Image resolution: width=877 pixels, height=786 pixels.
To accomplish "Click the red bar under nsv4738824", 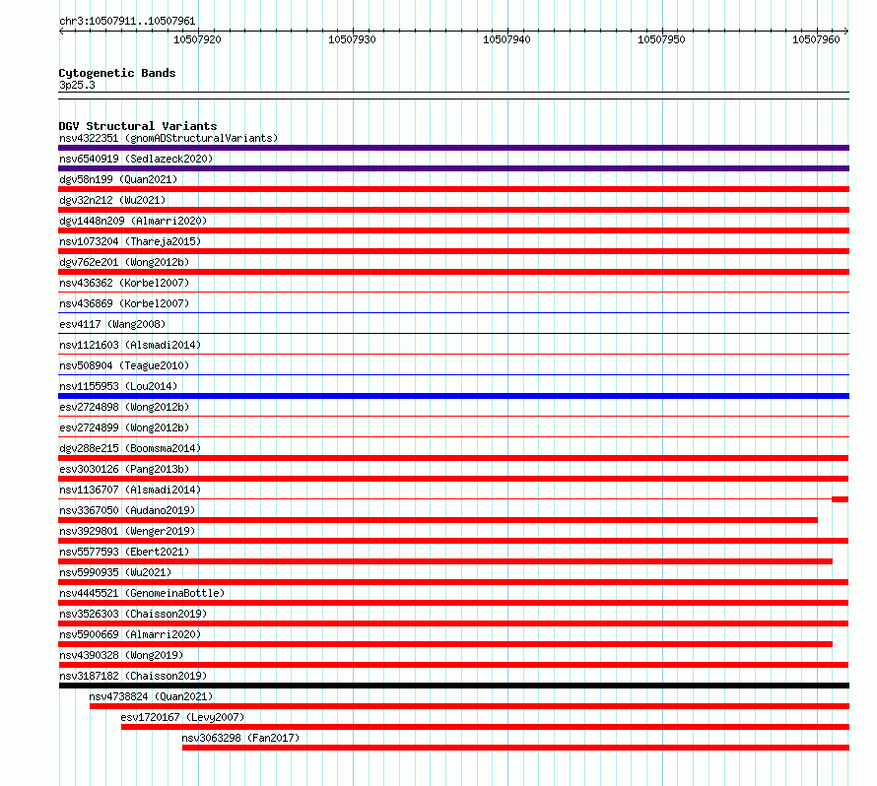I will coord(469,706).
